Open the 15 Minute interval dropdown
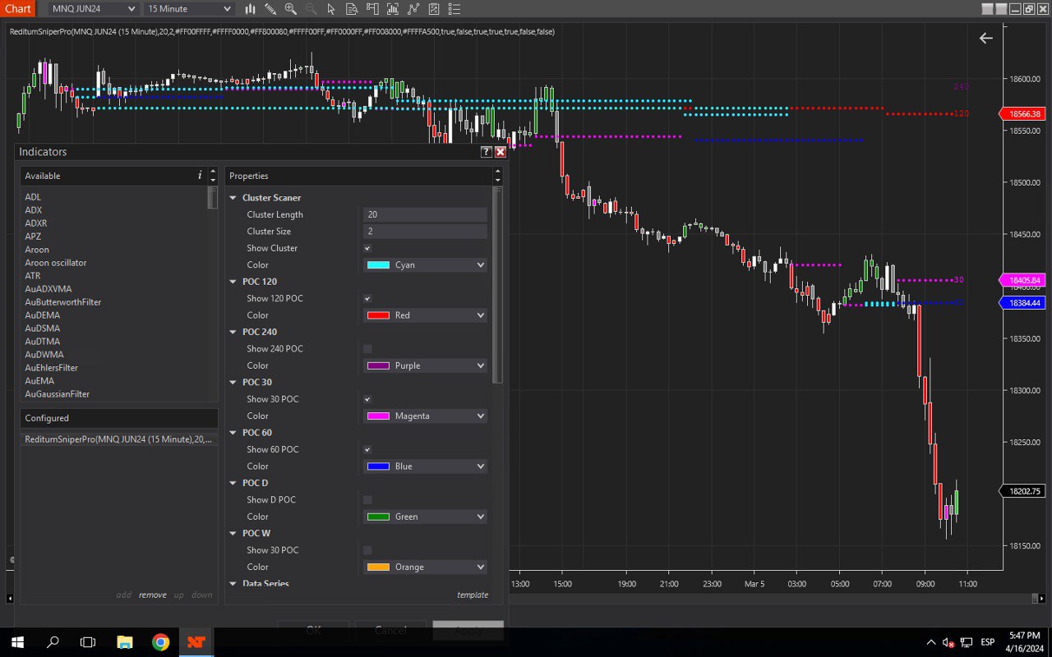The height and width of the screenshot is (657, 1052). [189, 9]
